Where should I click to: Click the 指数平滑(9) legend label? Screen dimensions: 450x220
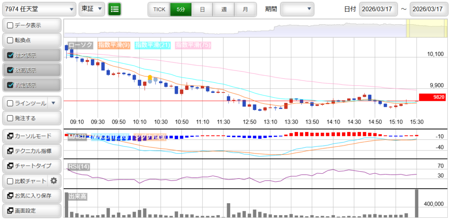point(113,45)
